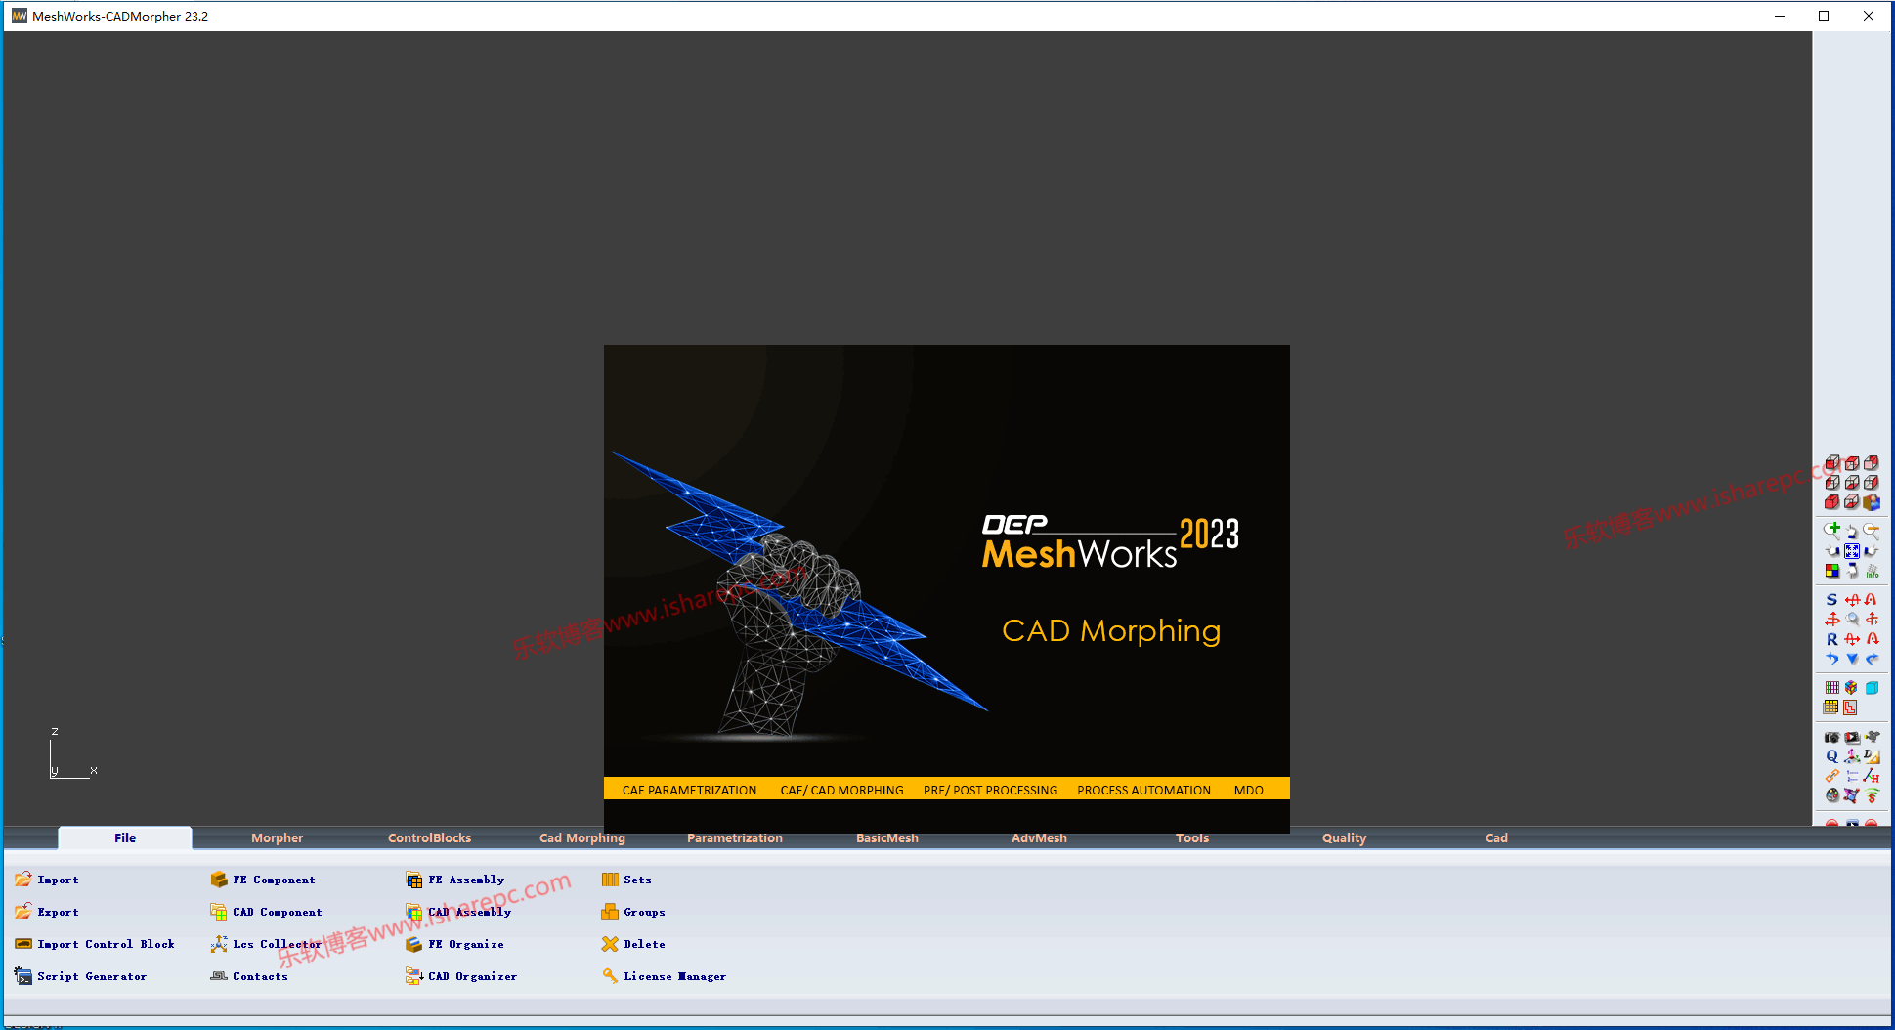Open Import Control Block
Screen dimensions: 1895x1030
tap(95, 944)
